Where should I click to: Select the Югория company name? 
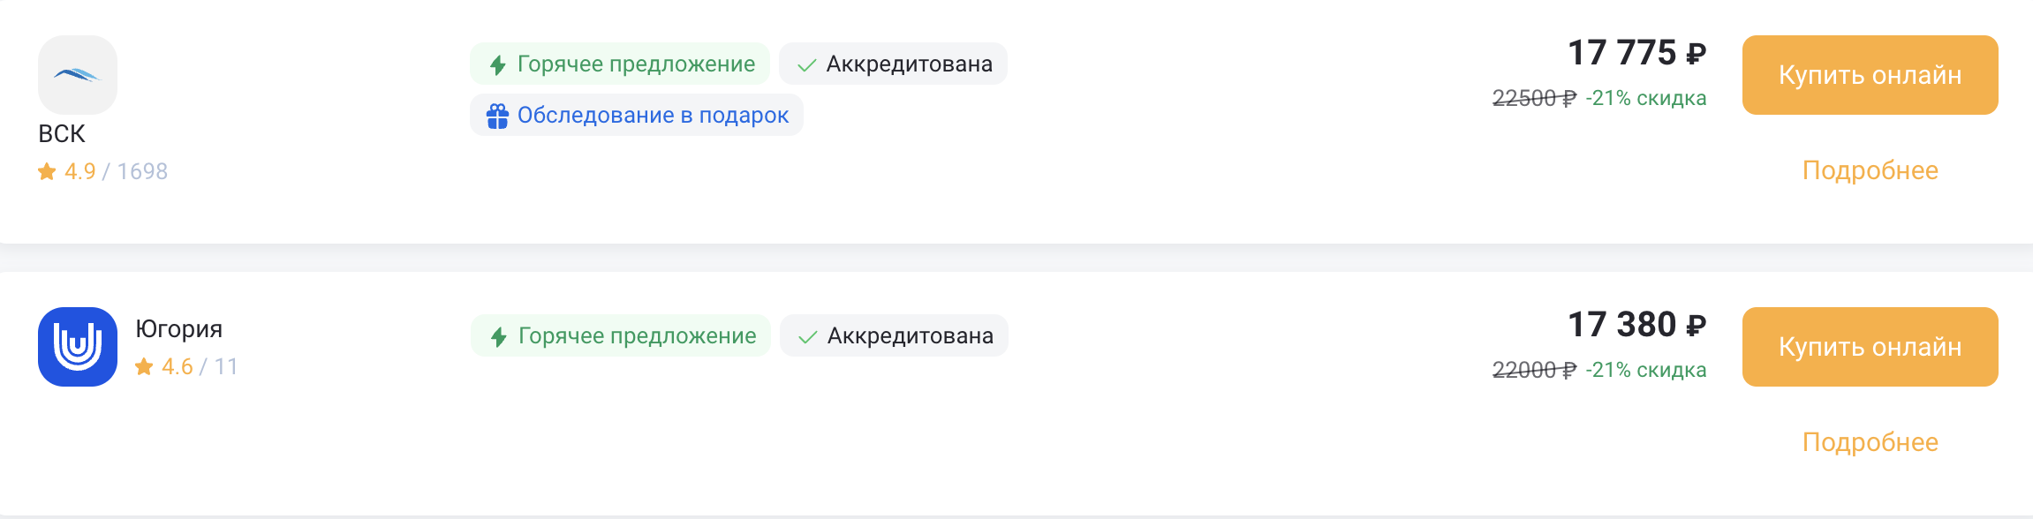178,329
